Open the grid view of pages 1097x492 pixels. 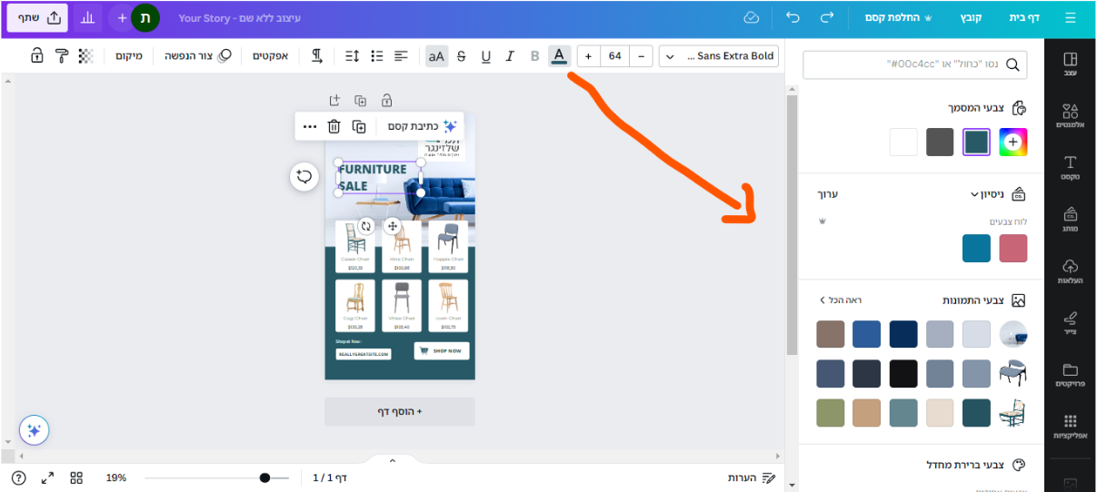click(77, 477)
